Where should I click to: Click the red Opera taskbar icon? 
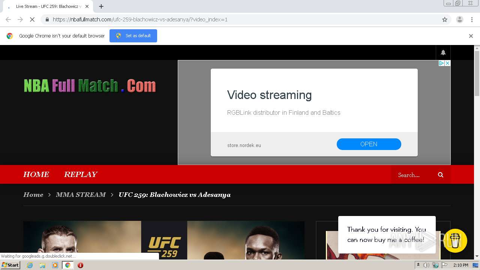[80, 265]
